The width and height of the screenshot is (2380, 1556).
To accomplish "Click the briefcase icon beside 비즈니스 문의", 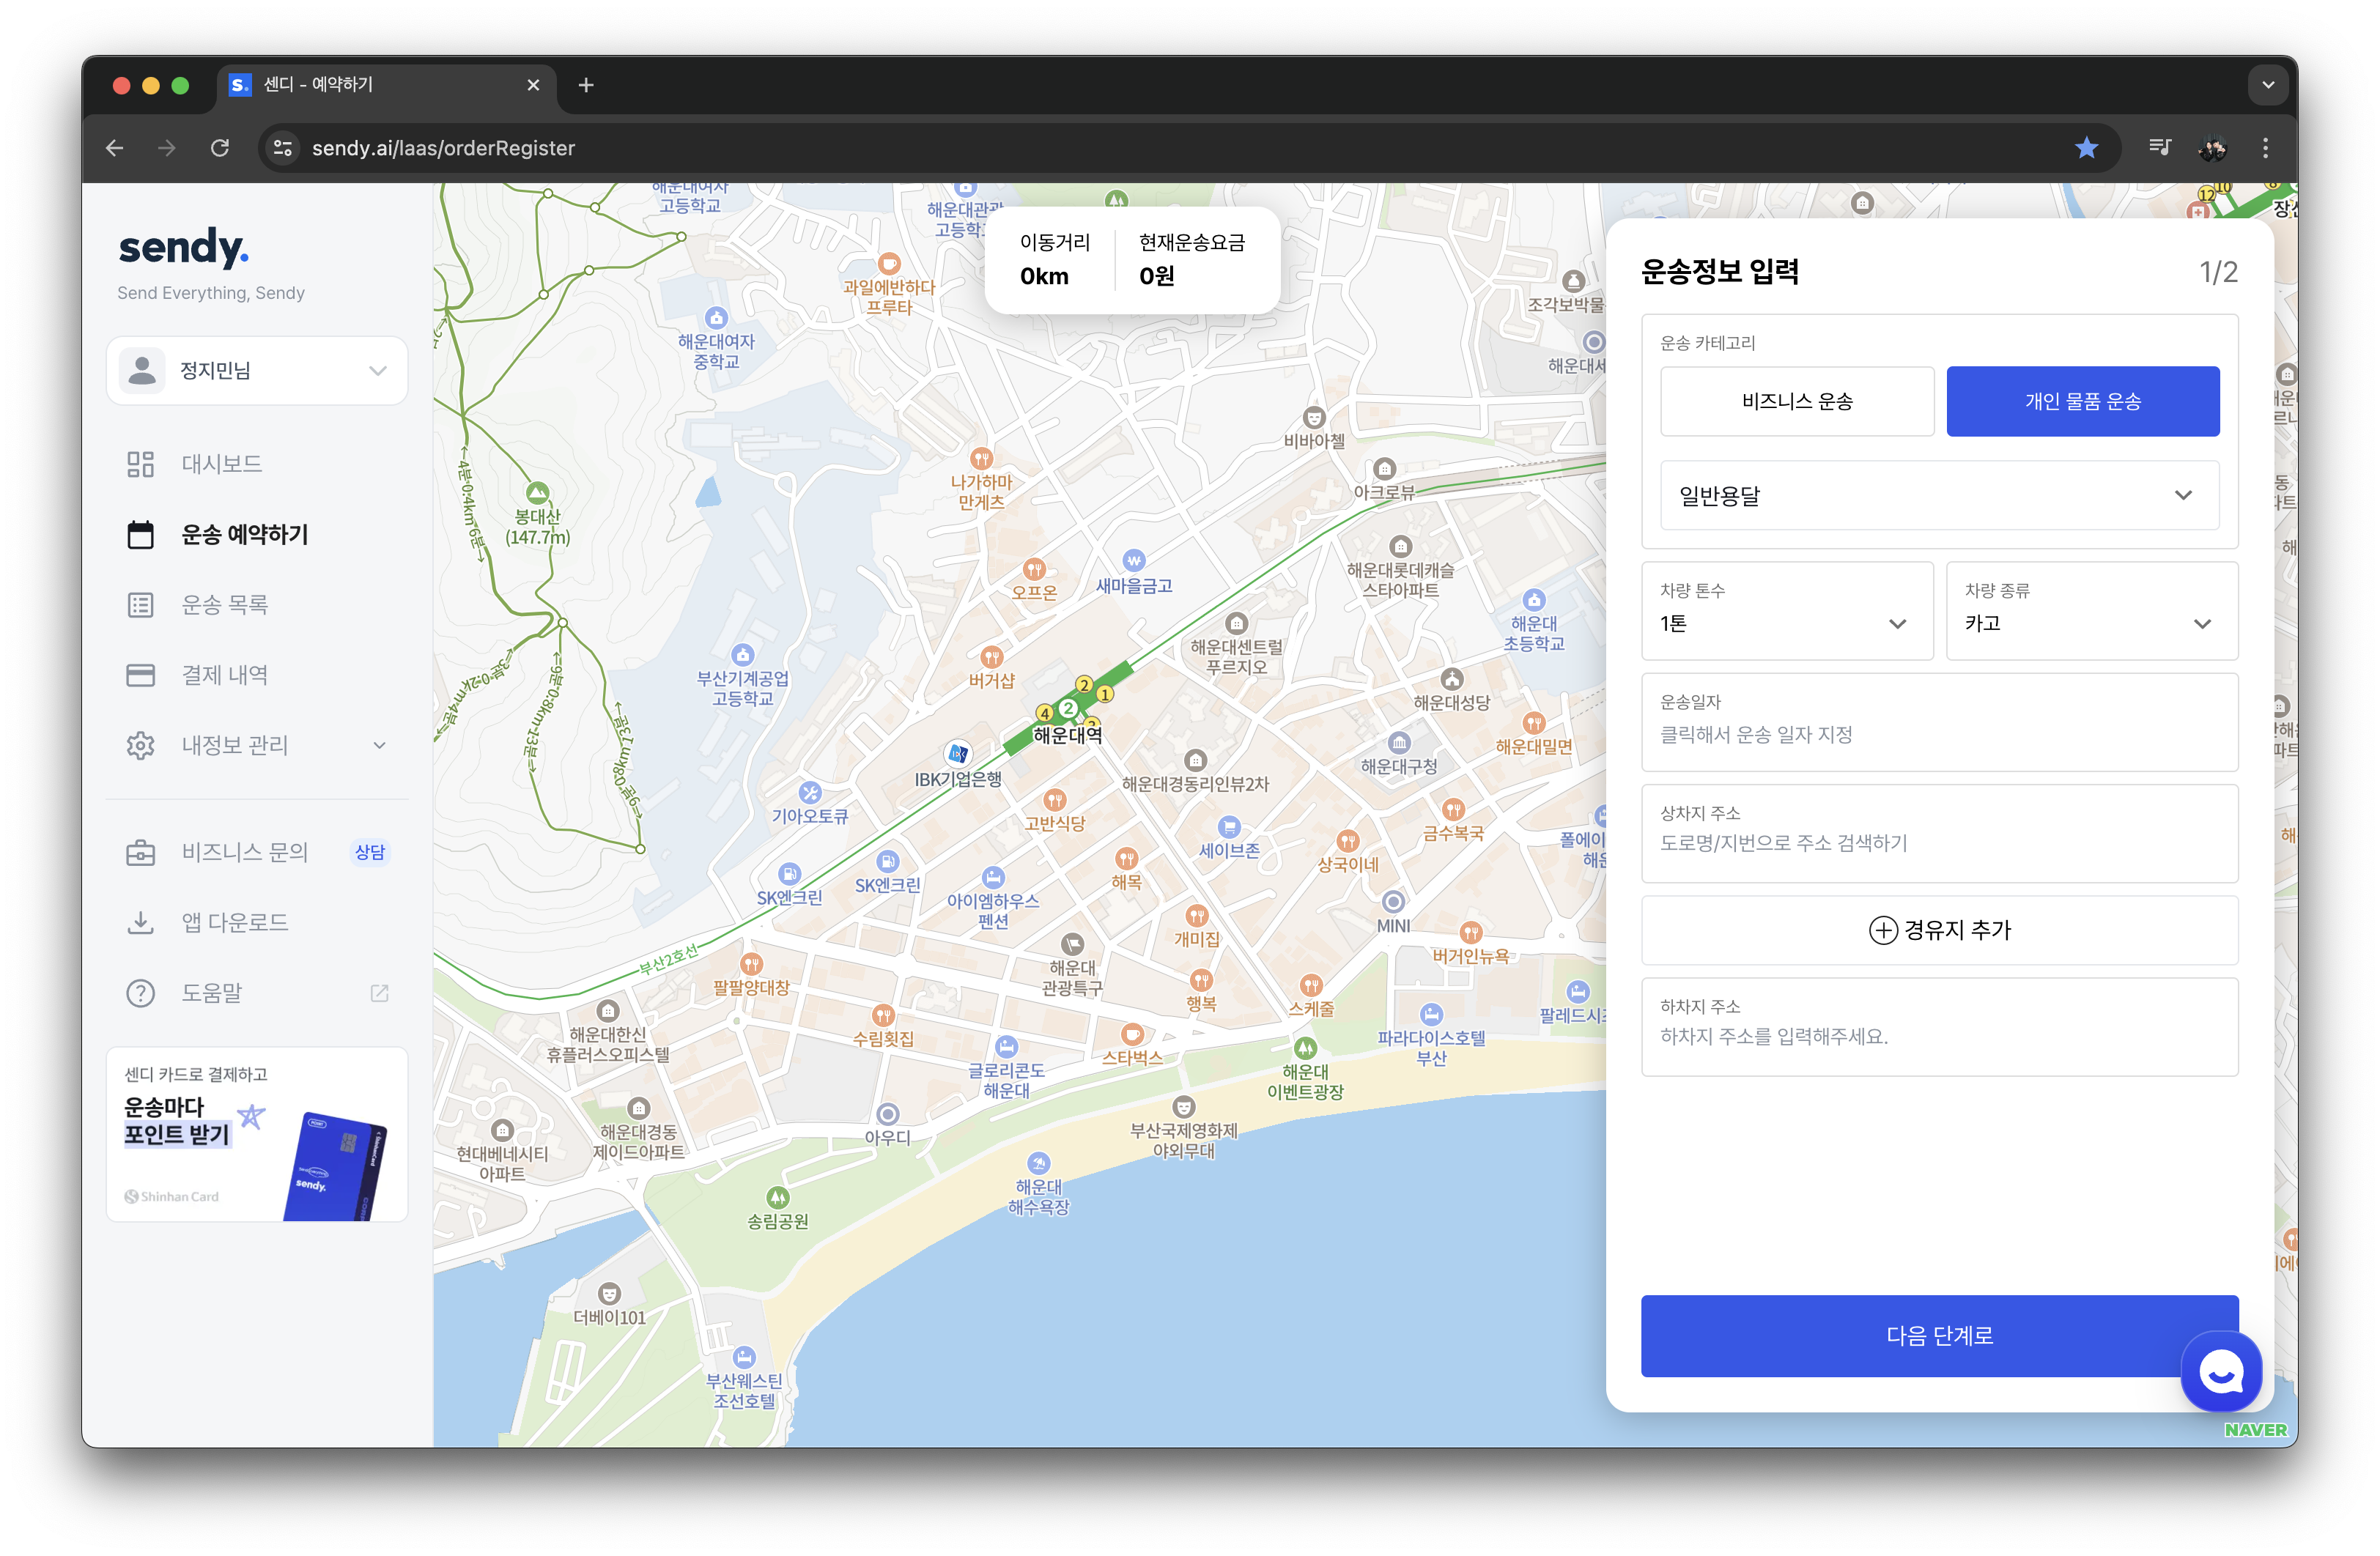I will [x=140, y=852].
